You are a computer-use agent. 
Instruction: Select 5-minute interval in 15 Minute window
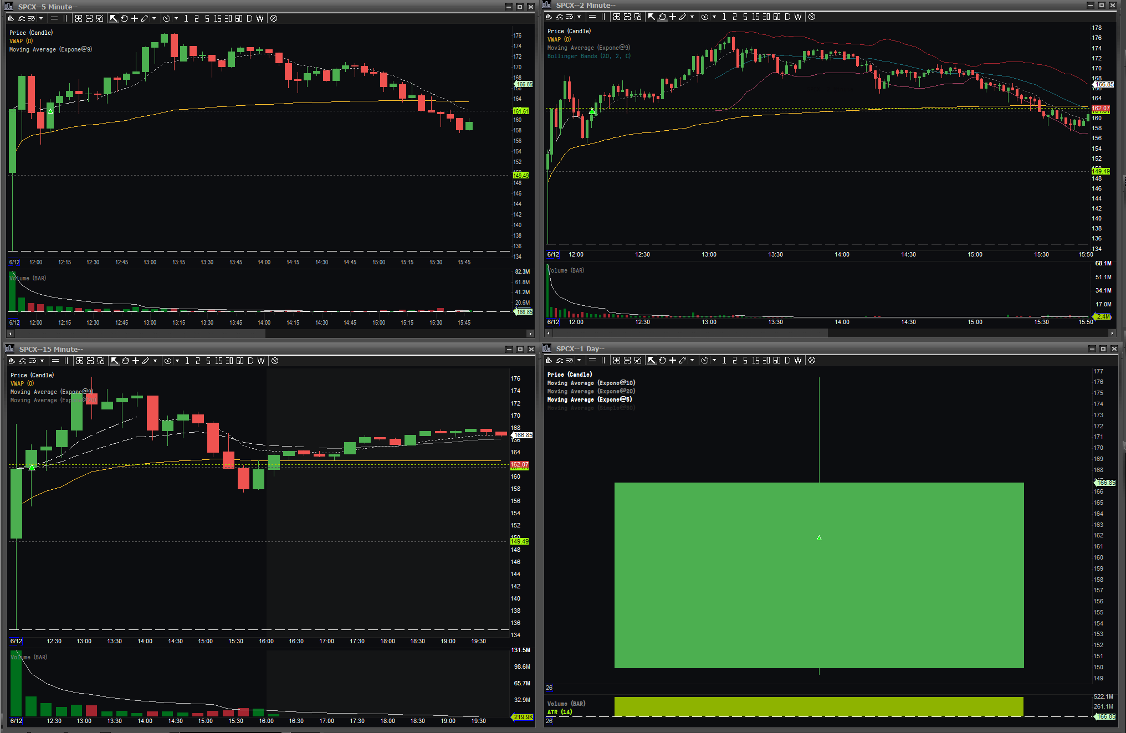click(208, 361)
